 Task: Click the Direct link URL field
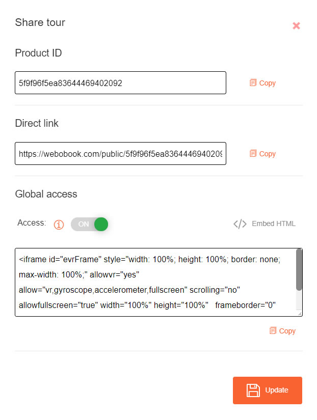[120, 153]
